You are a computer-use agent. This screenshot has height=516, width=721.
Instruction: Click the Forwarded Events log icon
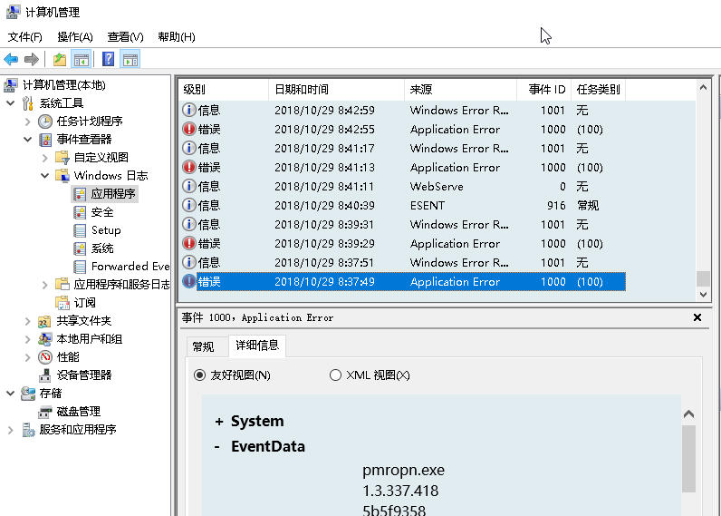click(80, 267)
